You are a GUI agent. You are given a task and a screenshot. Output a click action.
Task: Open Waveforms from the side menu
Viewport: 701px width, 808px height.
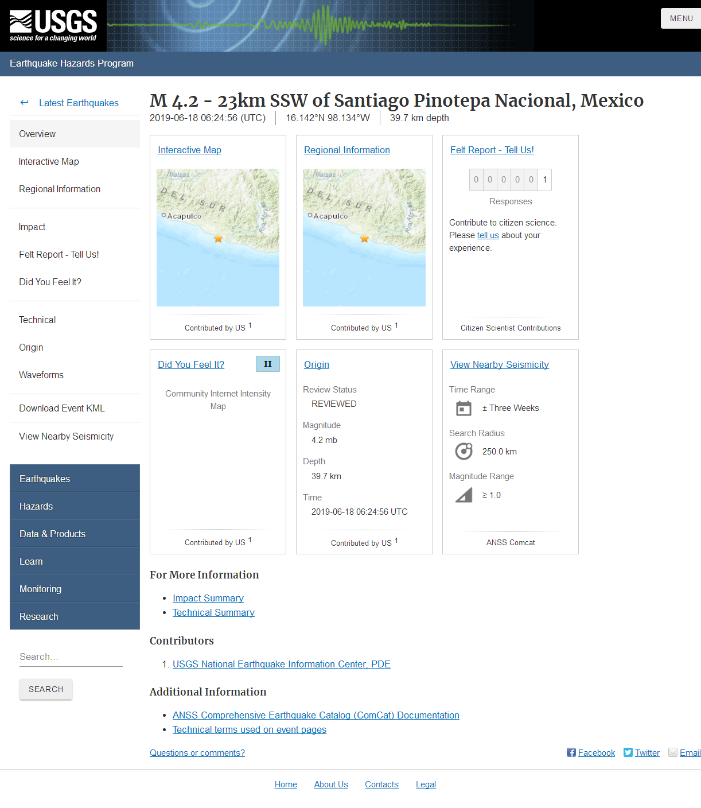pos(41,375)
